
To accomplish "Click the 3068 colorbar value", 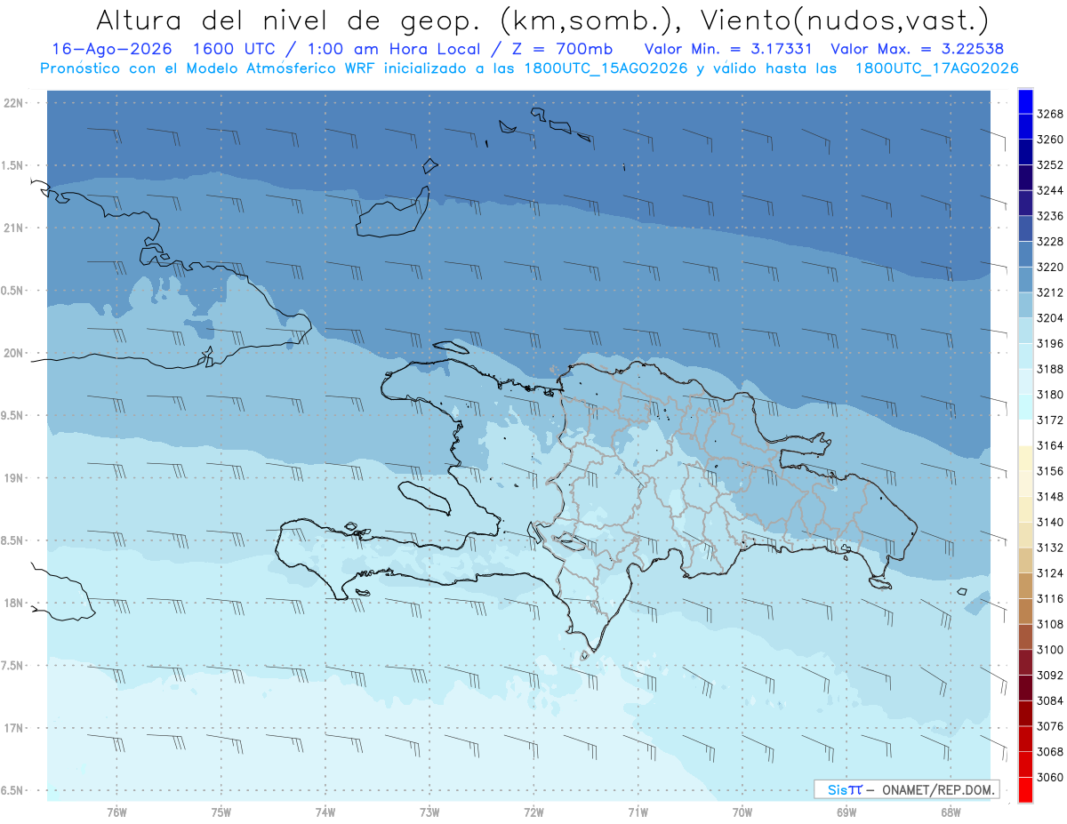I will pos(1049,752).
